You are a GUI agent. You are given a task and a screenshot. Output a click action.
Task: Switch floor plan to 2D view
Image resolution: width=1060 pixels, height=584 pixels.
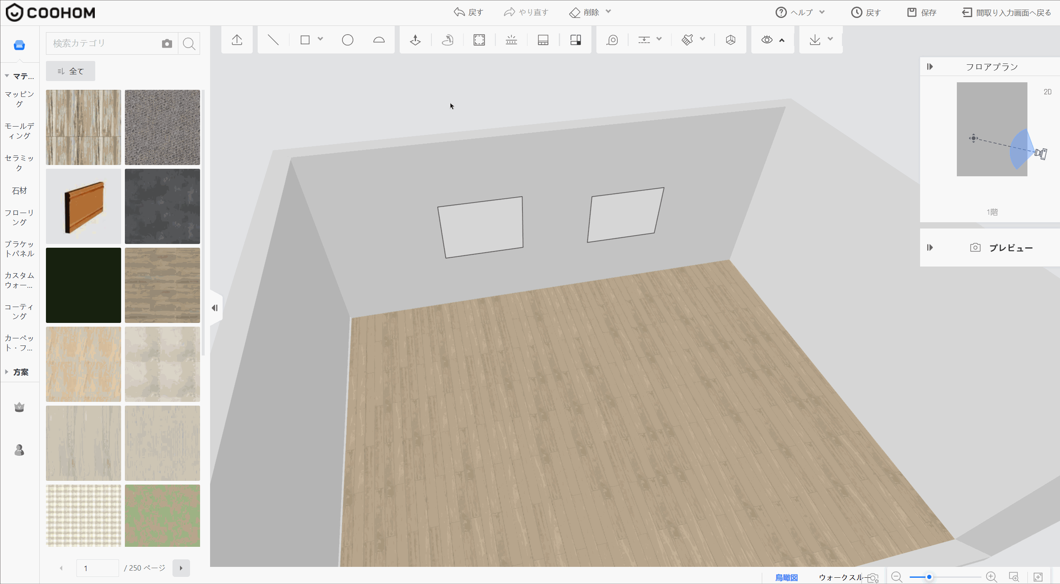pos(1047,92)
